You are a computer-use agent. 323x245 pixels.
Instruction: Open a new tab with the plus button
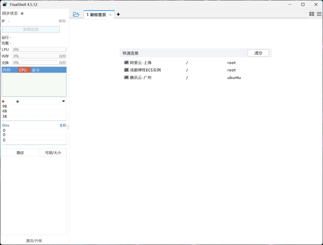pos(118,14)
